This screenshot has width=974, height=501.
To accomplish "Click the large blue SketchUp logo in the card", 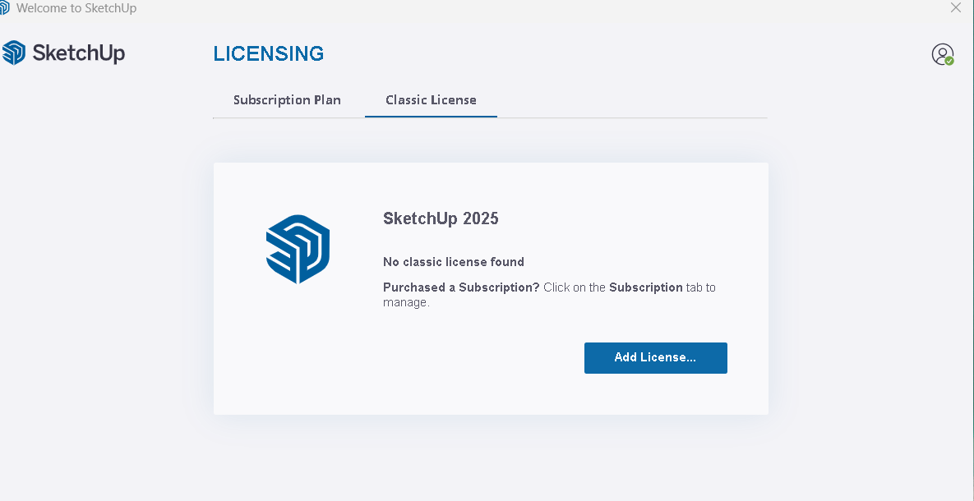I will tap(298, 249).
